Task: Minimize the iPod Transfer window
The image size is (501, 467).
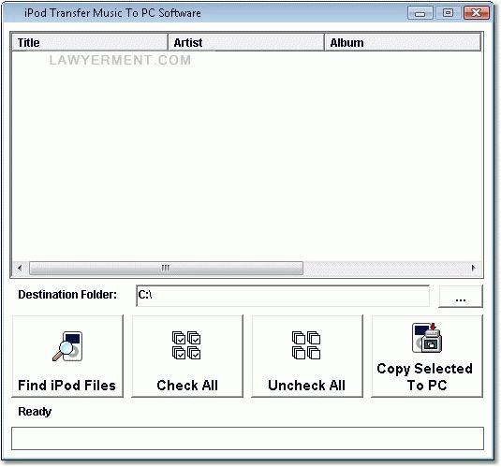Action: pos(420,13)
